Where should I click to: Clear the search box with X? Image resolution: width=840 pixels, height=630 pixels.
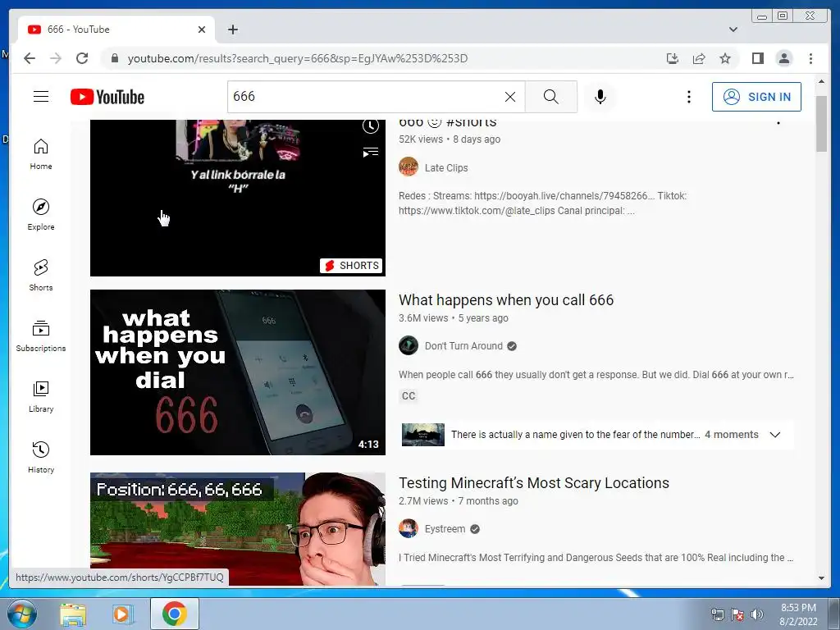(x=510, y=97)
